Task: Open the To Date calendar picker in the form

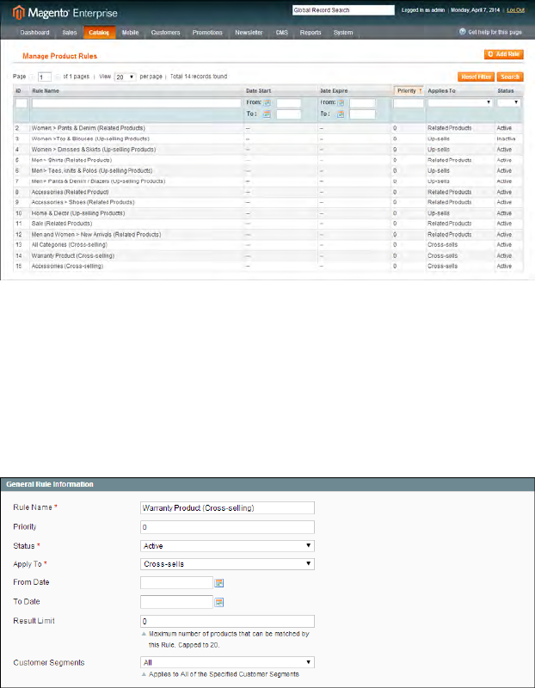Action: 219,602
